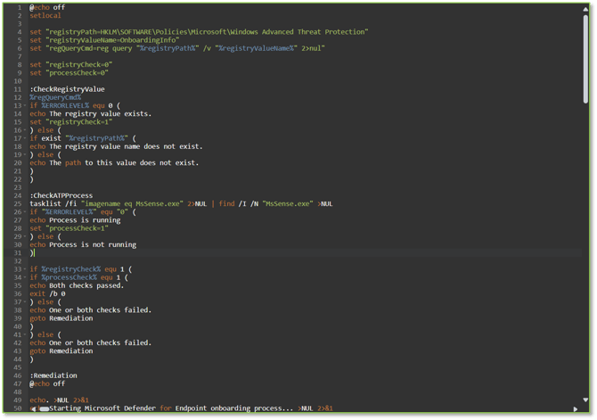This screenshot has height=420, width=597.
Task: Place cursor on the :Remediation label line 46
Action: click(53, 375)
